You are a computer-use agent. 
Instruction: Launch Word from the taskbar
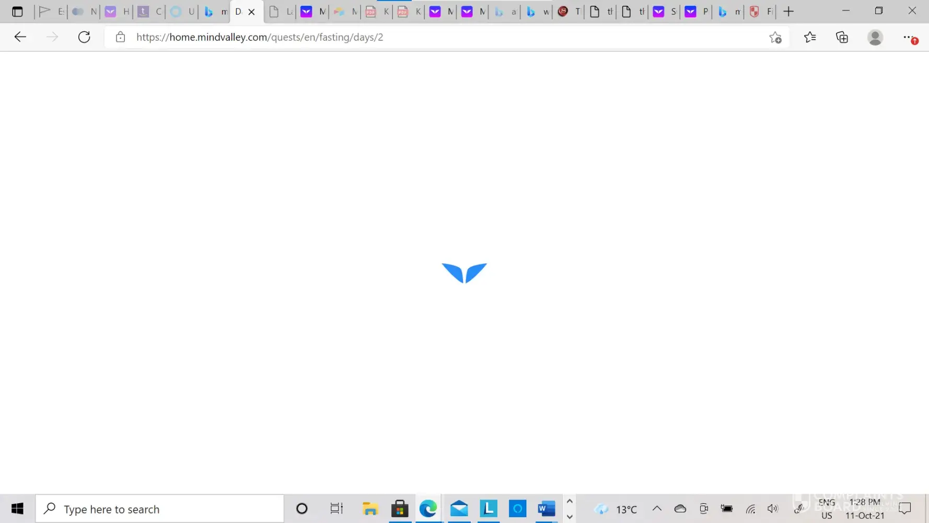click(547, 508)
